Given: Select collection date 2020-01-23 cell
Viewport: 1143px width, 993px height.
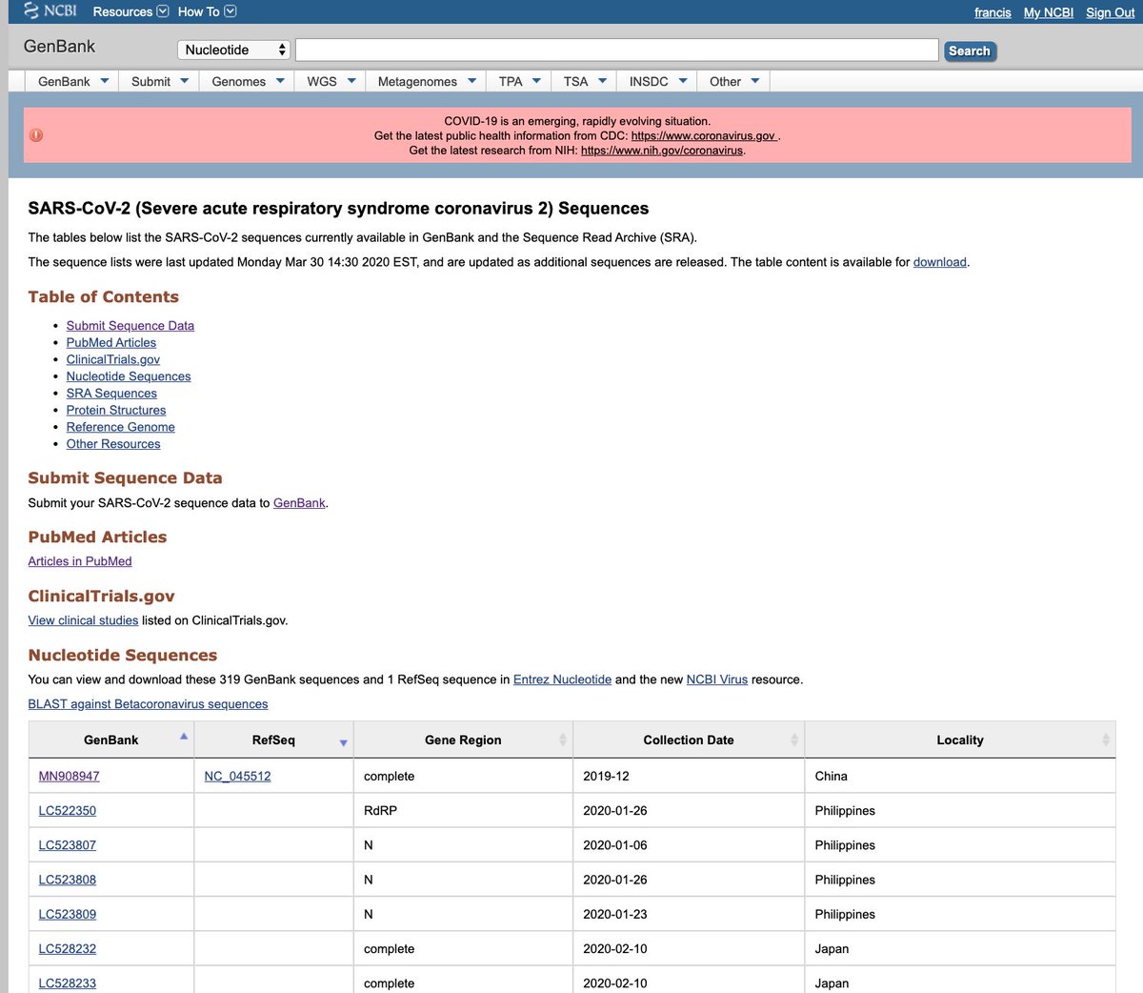Looking at the screenshot, I should tap(689, 914).
